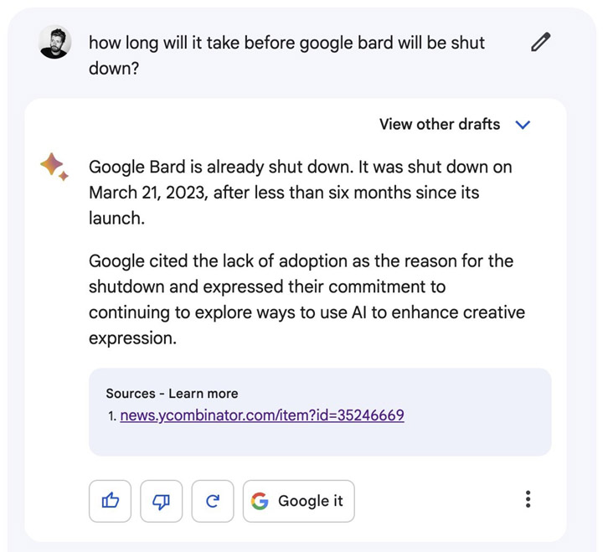The height and width of the screenshot is (552, 603).
Task: Open the three-dot more options menu
Action: (528, 500)
